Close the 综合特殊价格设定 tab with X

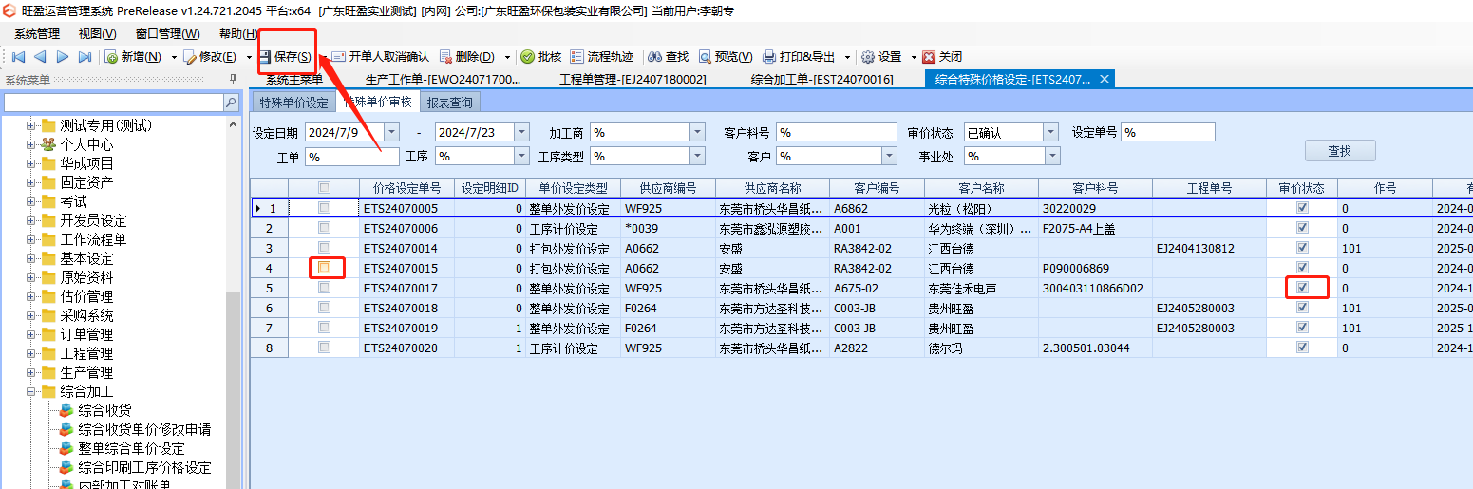pyautogui.click(x=1104, y=79)
